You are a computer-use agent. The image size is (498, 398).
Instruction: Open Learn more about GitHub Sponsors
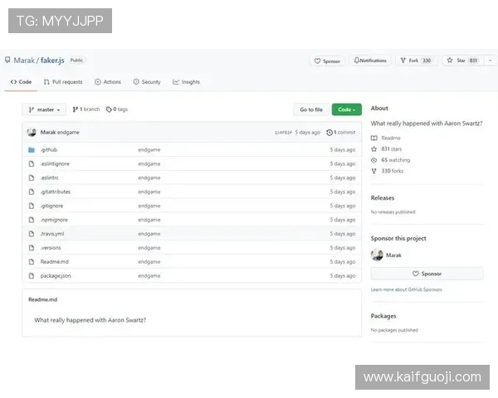[x=406, y=289]
